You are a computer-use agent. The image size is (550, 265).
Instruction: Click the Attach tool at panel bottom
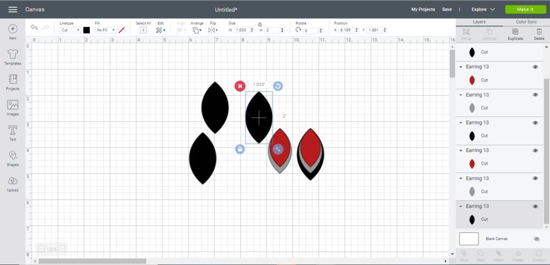tap(498, 255)
